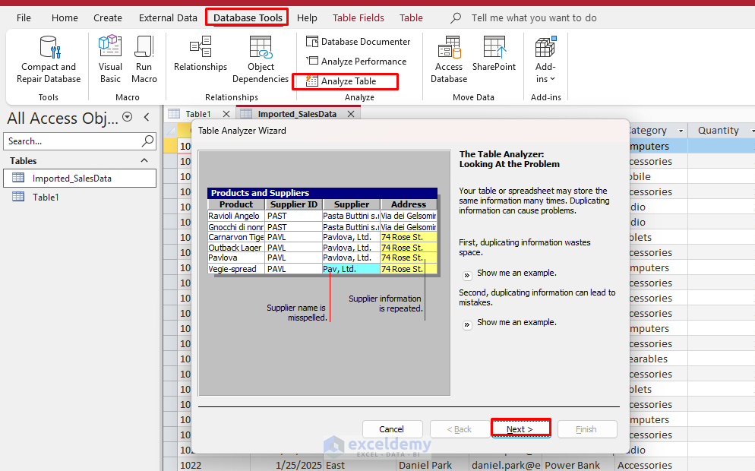
Task: Open the Table ribbon tab
Action: 411,17
